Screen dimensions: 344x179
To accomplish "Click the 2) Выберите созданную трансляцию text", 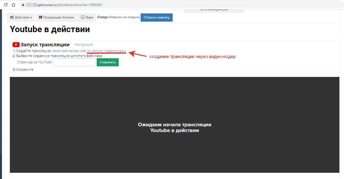I will (x=57, y=56).
